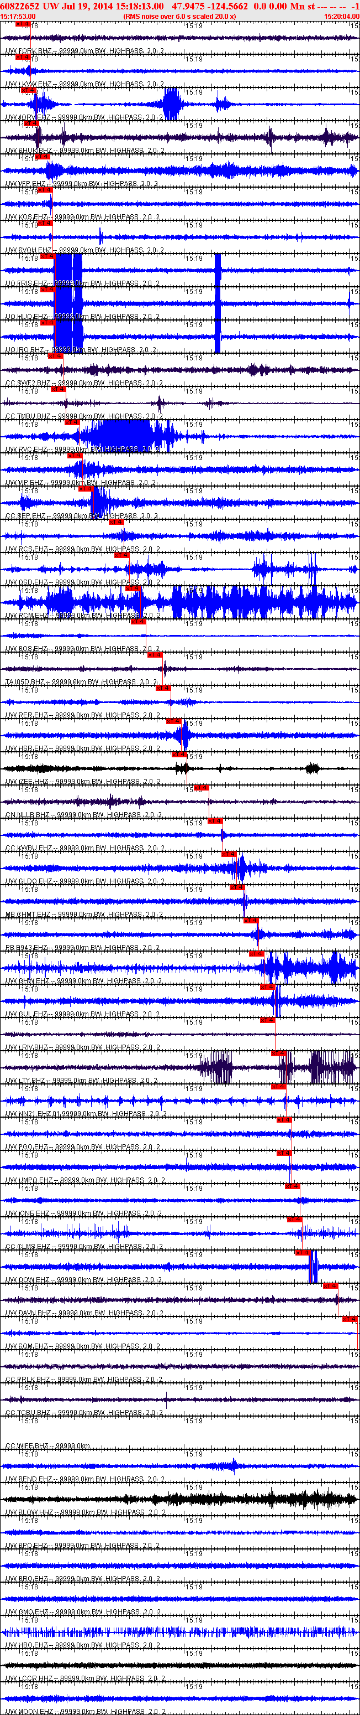Select the UW LTY BHZ station label
360x1715 pixels.
[82, 1082]
